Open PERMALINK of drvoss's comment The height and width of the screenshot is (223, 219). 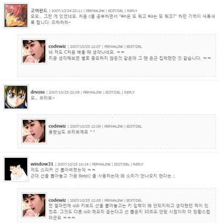coord(93,93)
